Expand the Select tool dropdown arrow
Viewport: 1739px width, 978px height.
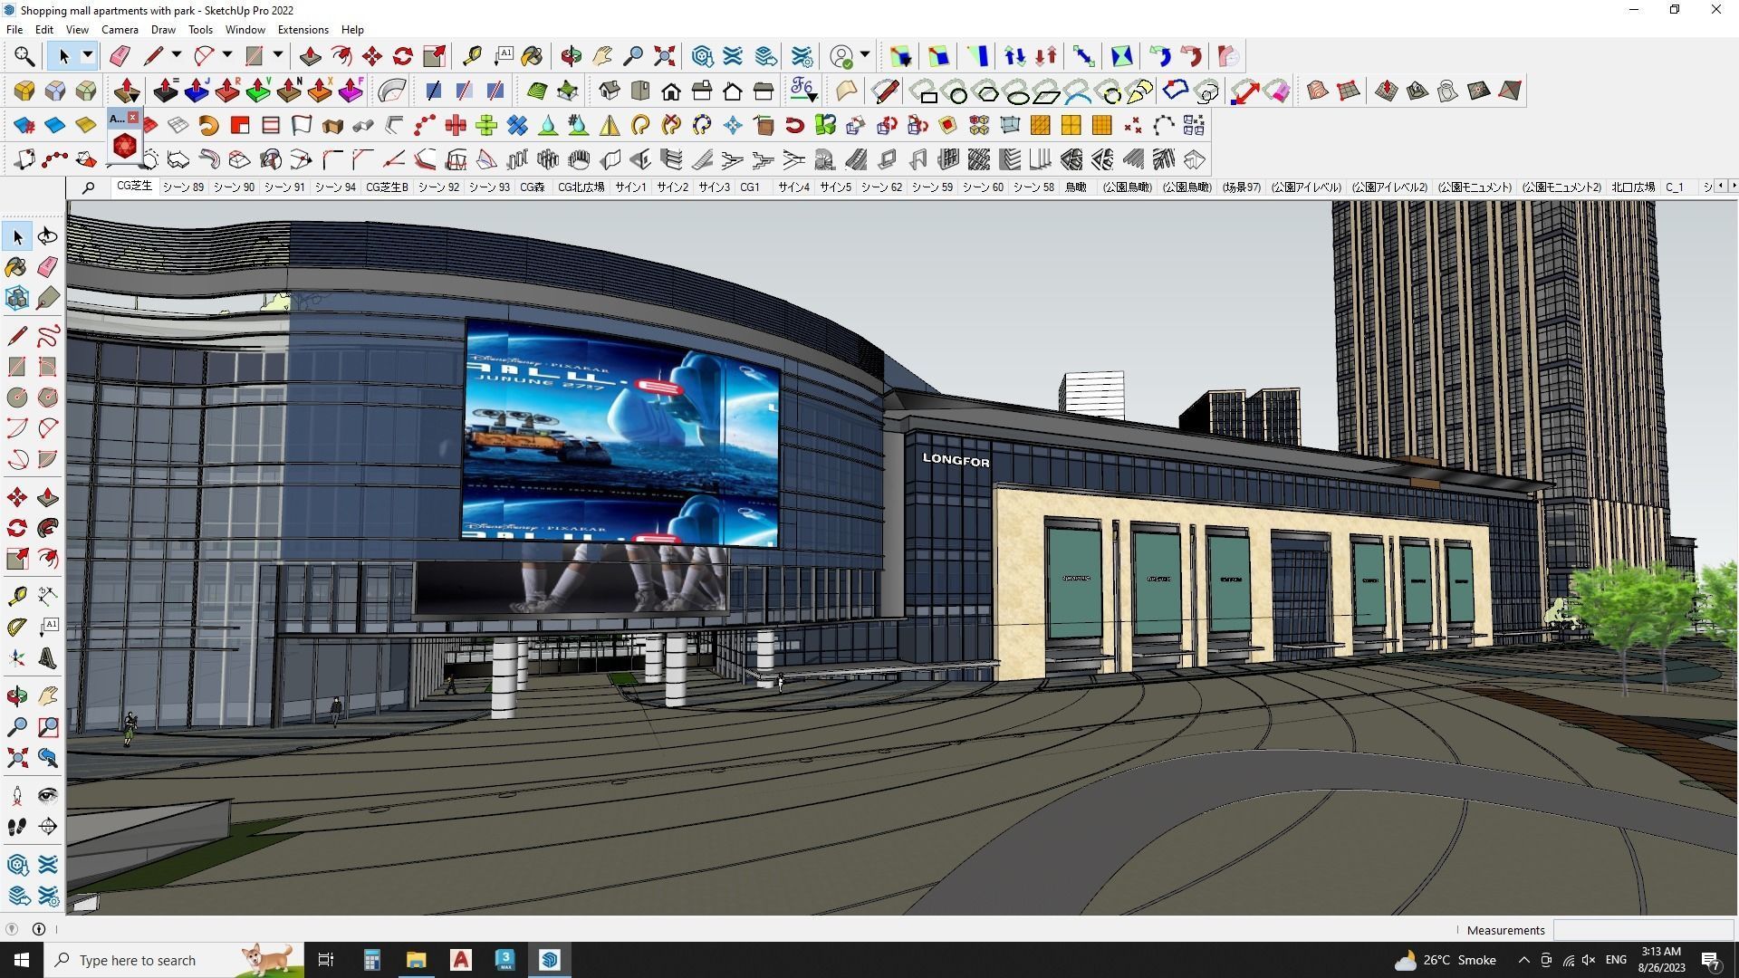[x=88, y=56]
